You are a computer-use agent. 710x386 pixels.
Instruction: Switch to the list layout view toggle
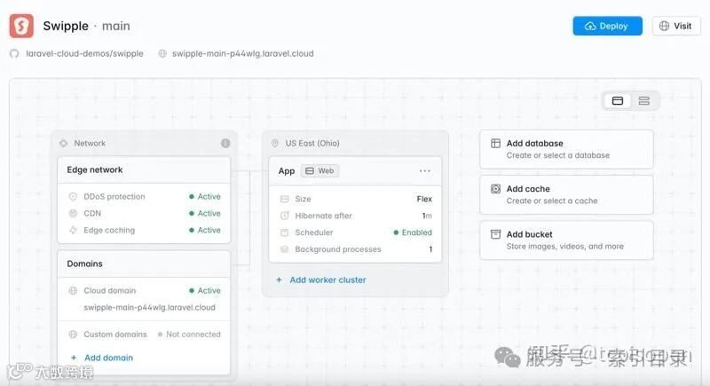(x=644, y=100)
